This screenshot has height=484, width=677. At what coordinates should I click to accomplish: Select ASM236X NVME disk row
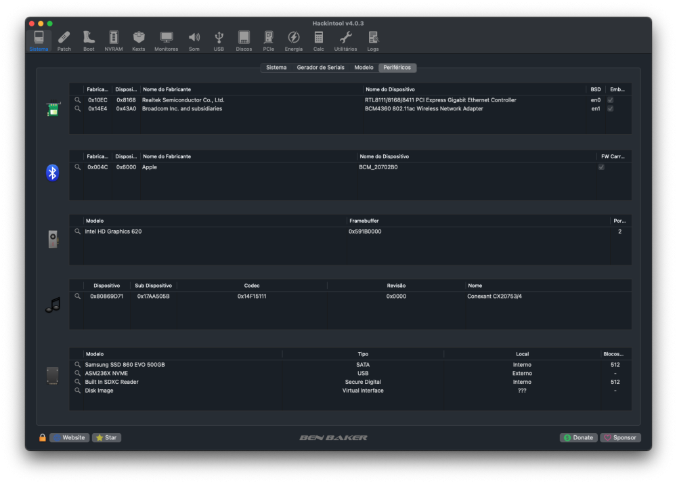pos(350,373)
